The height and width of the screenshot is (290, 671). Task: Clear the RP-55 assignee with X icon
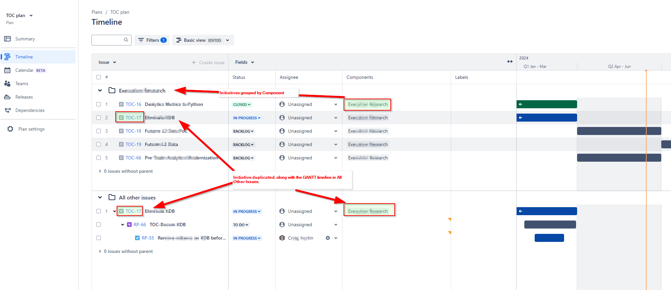point(328,238)
